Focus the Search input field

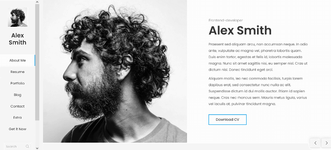(15, 146)
